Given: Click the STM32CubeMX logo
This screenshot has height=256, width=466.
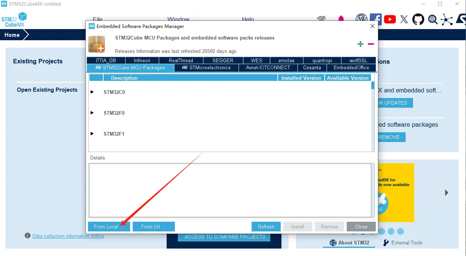Looking at the screenshot, I should point(14,19).
